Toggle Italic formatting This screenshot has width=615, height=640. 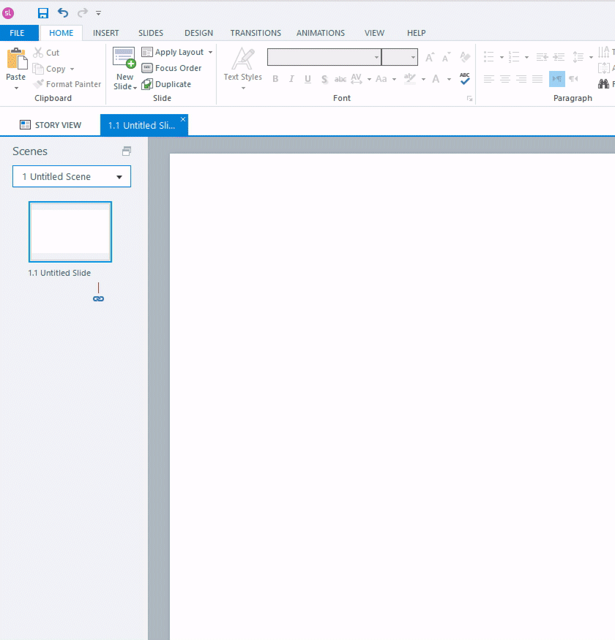pyautogui.click(x=291, y=79)
